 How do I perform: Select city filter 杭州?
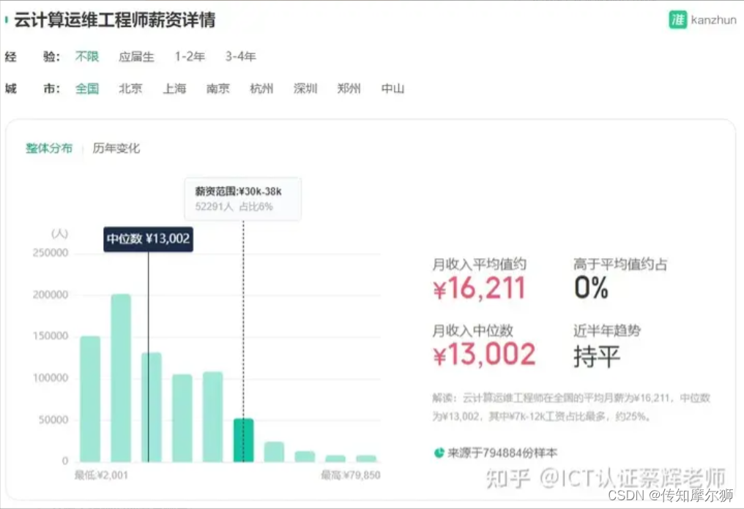[x=262, y=88]
